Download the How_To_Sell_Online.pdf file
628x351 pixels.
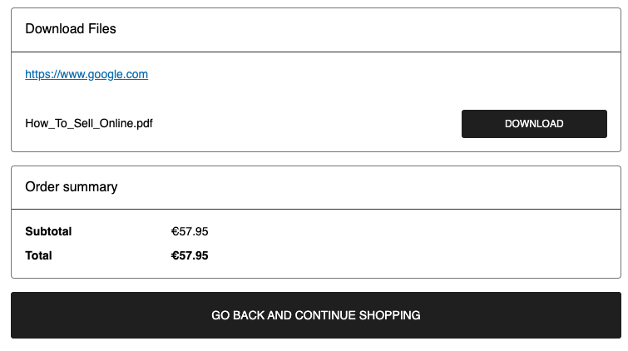[x=534, y=124]
